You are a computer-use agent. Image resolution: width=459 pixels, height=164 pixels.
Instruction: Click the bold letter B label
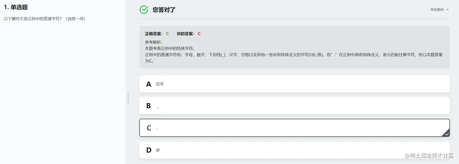point(148,106)
